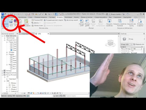Open the Системы ribbon tab
146x110 pixels.
click(x=52, y=17)
